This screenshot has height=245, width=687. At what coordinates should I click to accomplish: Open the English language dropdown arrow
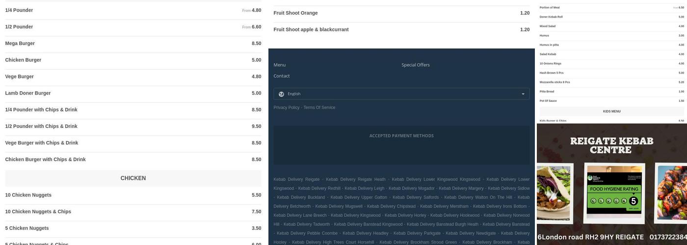pyautogui.click(x=523, y=94)
